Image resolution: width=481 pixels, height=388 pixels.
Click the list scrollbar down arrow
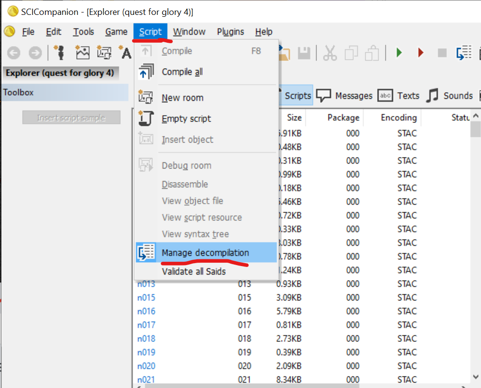pos(476,376)
